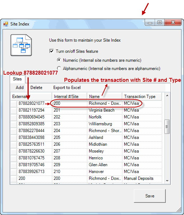Click Delete in the Sites toolbar
Image resolution: width=184 pixels, height=215 pixels.
[x=37, y=88]
